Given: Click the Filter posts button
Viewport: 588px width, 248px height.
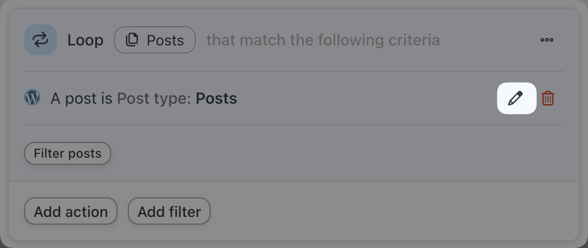Looking at the screenshot, I should click(x=68, y=153).
